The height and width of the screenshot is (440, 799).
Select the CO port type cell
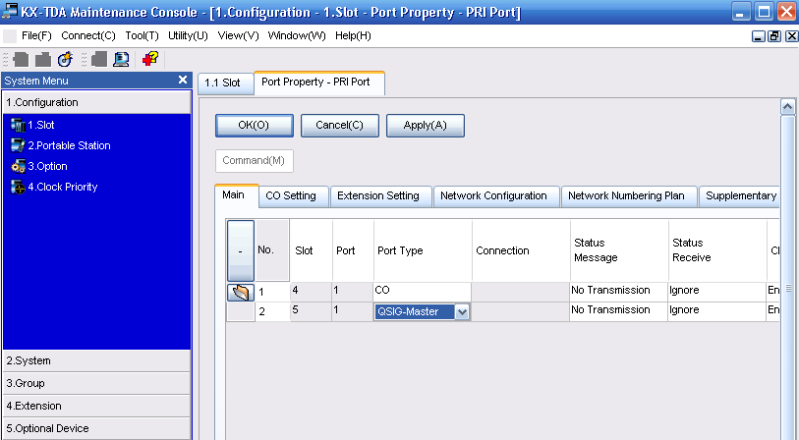point(423,292)
